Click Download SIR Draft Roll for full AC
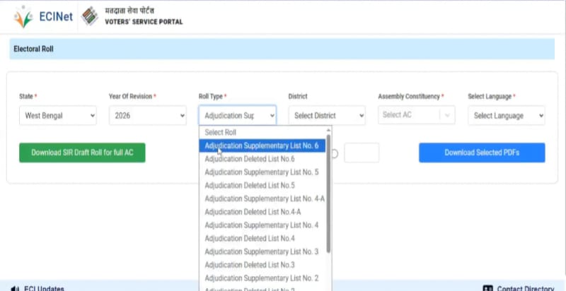This screenshot has height=291, width=566. (82, 153)
